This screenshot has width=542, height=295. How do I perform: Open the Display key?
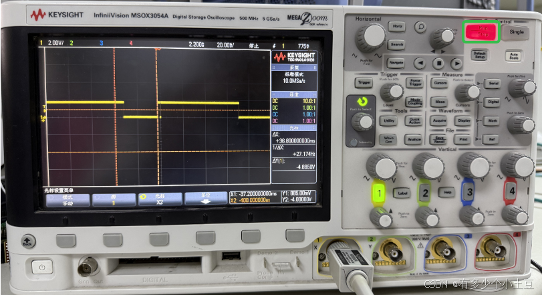click(464, 120)
